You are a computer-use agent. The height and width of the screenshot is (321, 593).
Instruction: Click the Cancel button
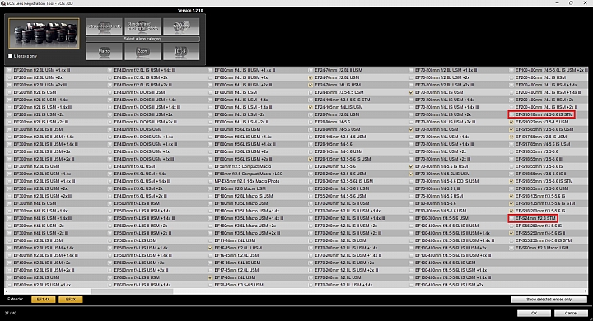(571, 313)
